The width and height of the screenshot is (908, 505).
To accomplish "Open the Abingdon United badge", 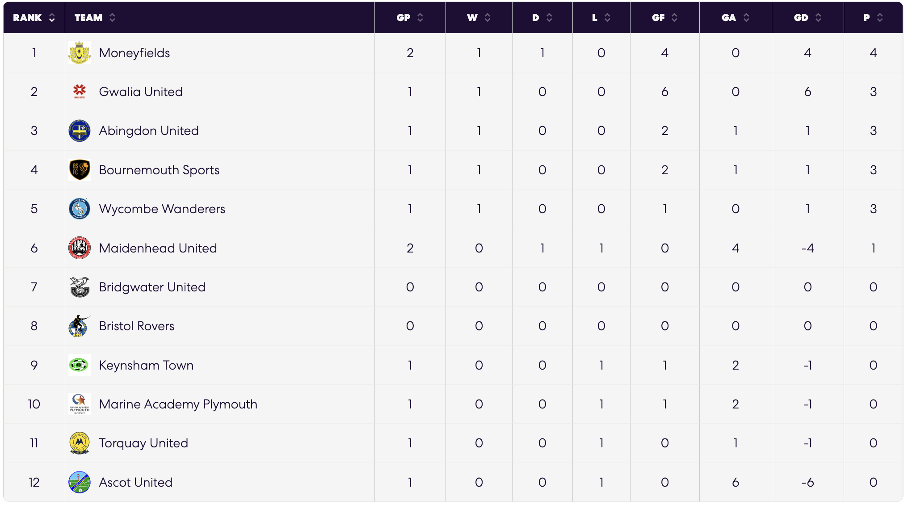I will 80,130.
